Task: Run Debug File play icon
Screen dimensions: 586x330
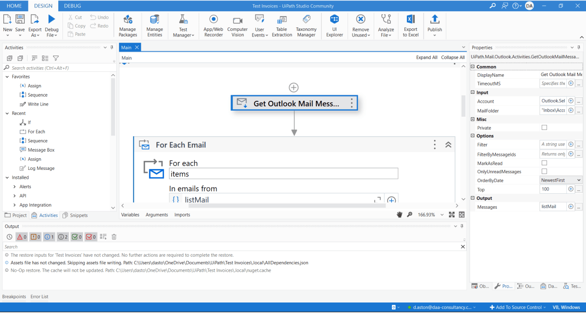Action: pyautogui.click(x=52, y=19)
